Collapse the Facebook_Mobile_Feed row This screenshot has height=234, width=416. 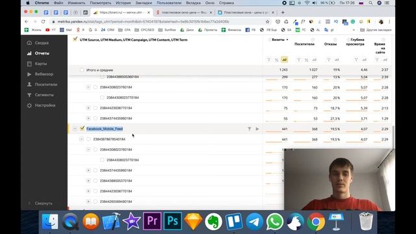coord(75,129)
